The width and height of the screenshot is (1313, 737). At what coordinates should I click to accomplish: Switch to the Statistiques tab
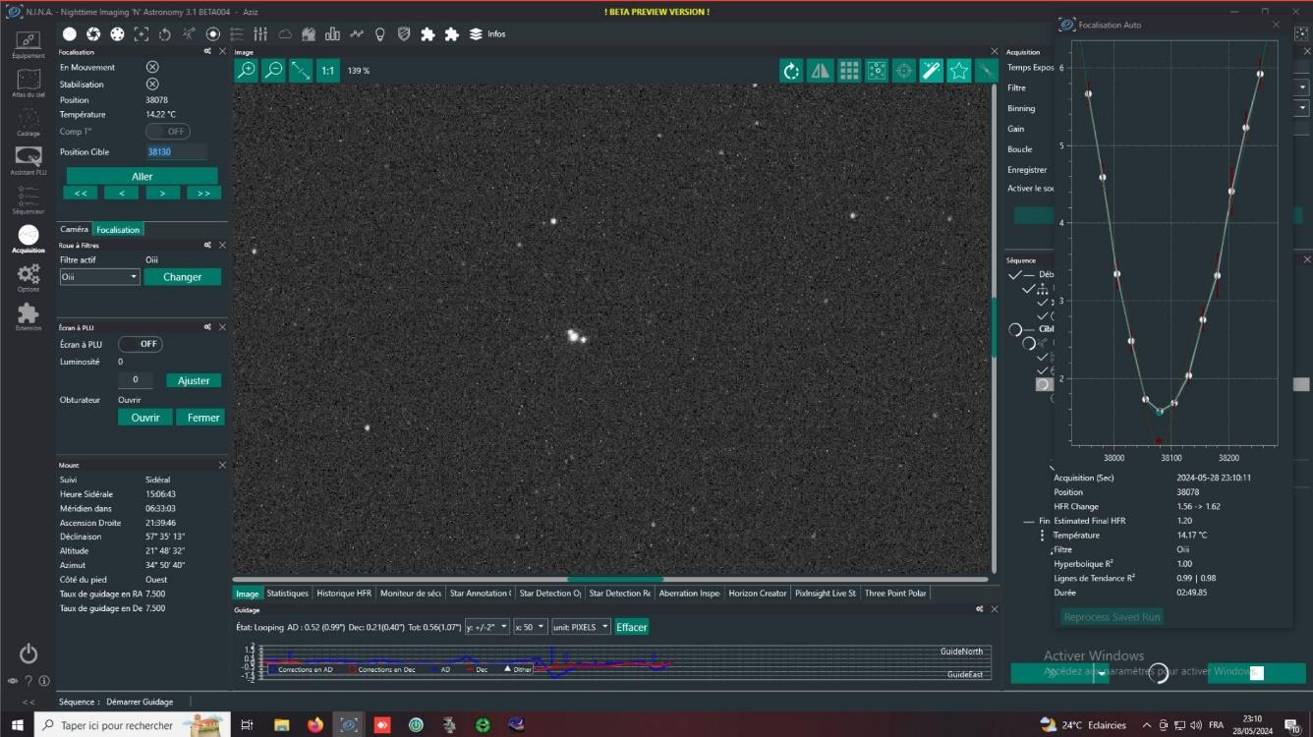pos(288,594)
